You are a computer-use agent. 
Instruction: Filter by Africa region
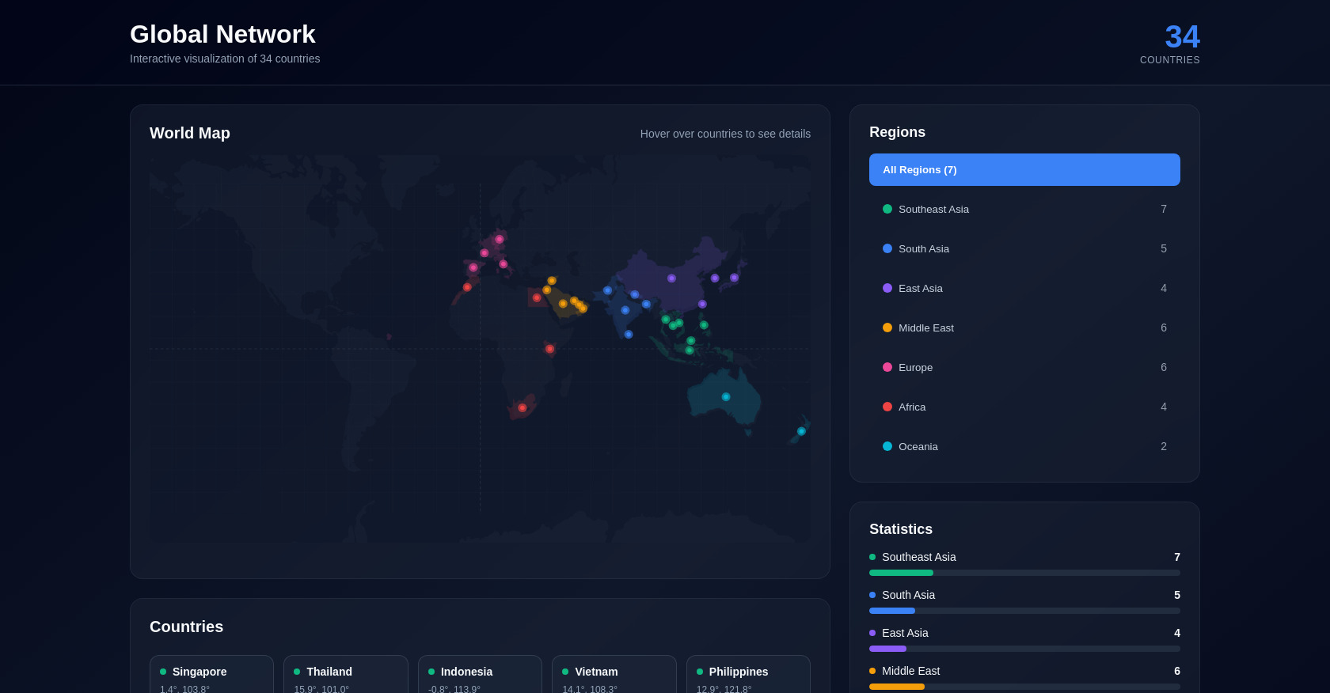1024,407
